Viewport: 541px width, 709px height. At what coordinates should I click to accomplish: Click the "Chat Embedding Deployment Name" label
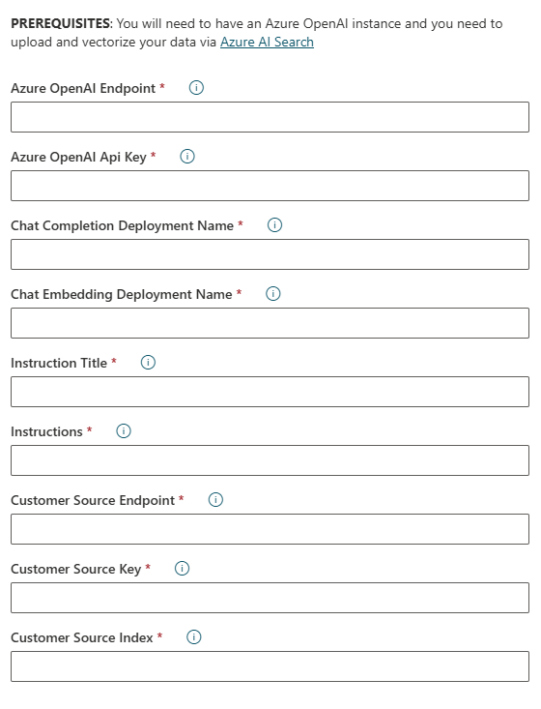coord(122,294)
